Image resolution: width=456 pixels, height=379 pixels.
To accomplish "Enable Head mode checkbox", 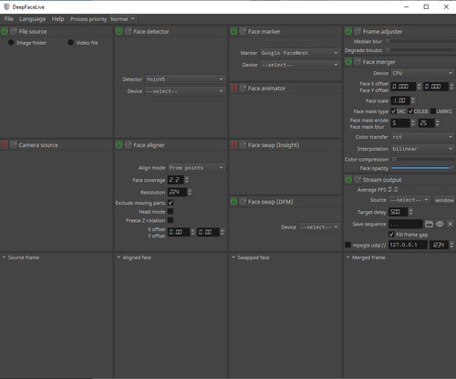I will click(x=171, y=211).
